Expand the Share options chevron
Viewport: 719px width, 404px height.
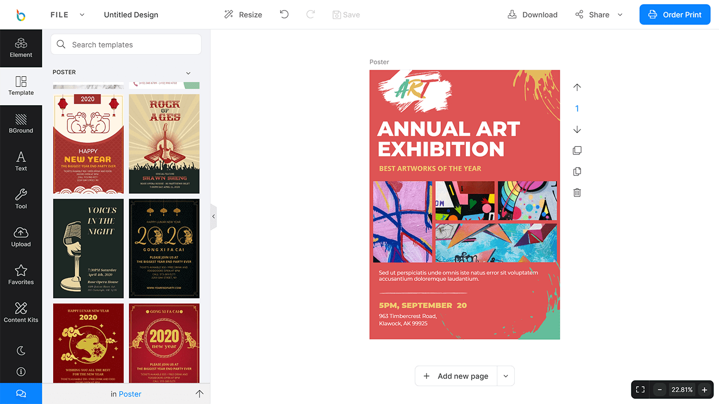pos(620,15)
